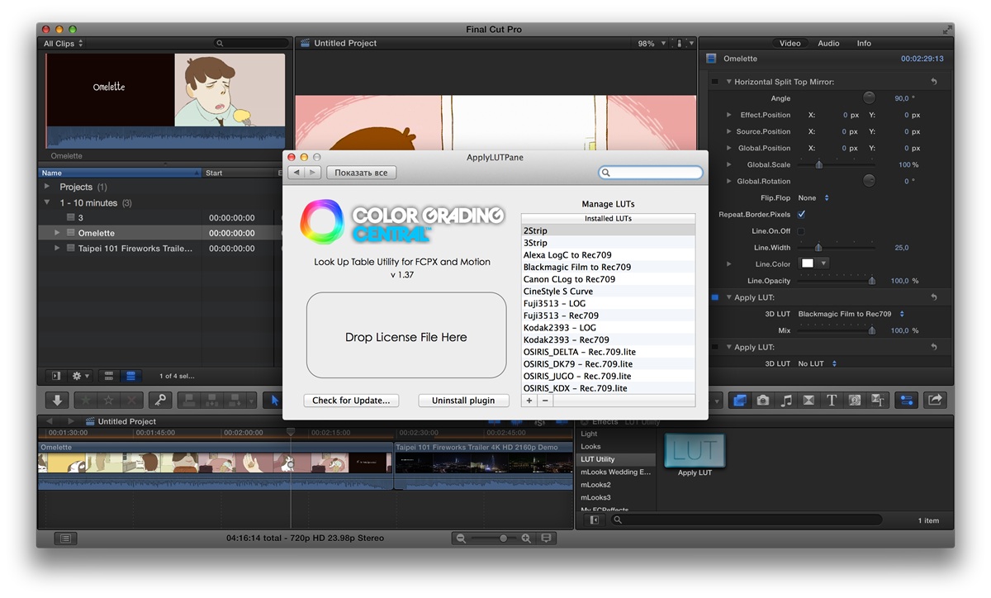991x598 pixels.
Task: Toggle Horizontal Split Top Mirror effect on
Action: tap(714, 82)
